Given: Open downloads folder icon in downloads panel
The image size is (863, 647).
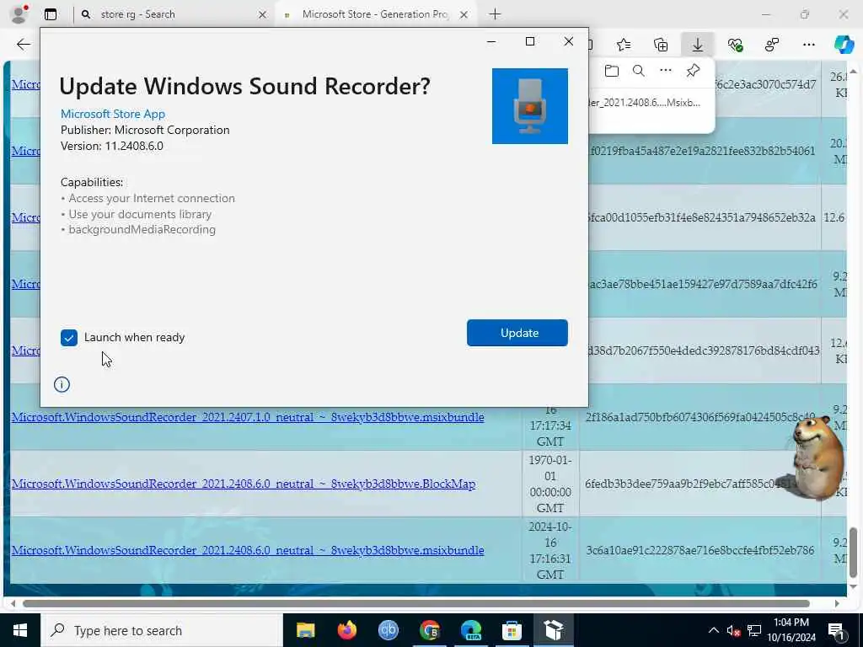Looking at the screenshot, I should pos(612,71).
